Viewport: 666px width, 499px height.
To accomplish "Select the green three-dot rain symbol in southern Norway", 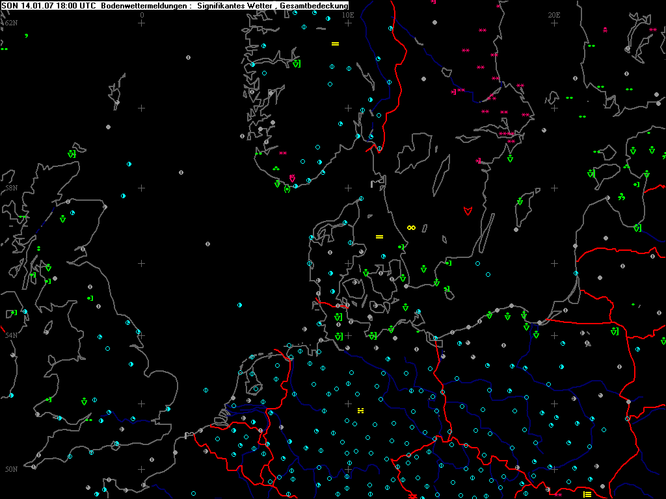I will point(276,169).
